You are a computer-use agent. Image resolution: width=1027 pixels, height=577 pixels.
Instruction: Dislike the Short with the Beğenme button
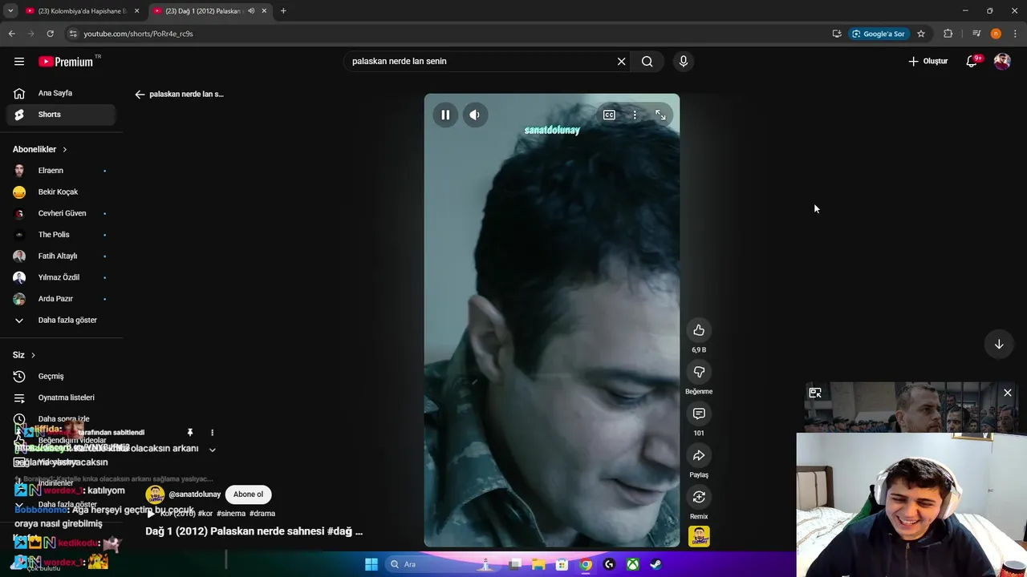(x=699, y=372)
